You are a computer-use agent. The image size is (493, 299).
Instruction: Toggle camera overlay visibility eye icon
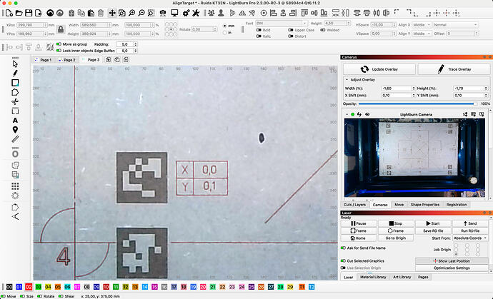tap(367, 115)
